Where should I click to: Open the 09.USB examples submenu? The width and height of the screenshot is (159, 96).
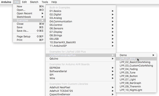(x=81, y=39)
